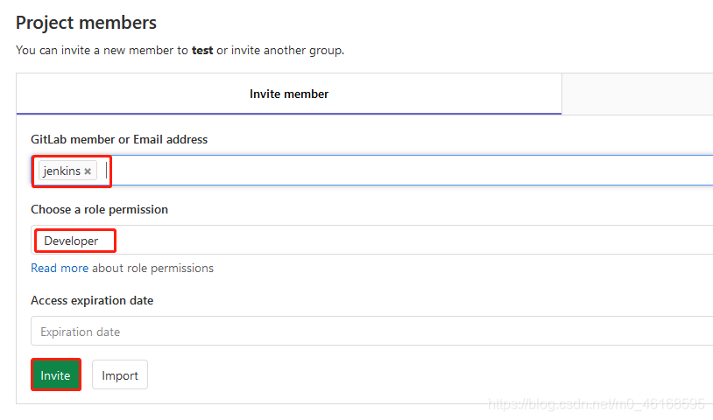Click the Project members heading
Viewport: 713px width, 420px height.
[86, 23]
